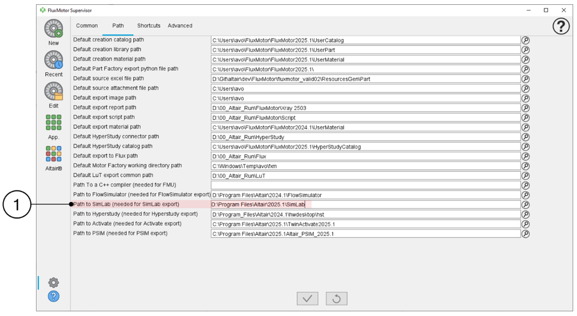The width and height of the screenshot is (577, 316).
Task: Edit the Default export material path field
Action: tap(366, 127)
